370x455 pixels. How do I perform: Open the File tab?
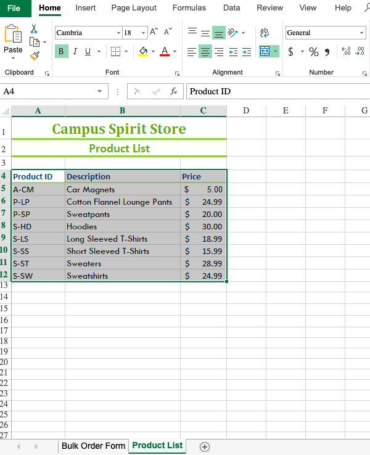pos(14,8)
